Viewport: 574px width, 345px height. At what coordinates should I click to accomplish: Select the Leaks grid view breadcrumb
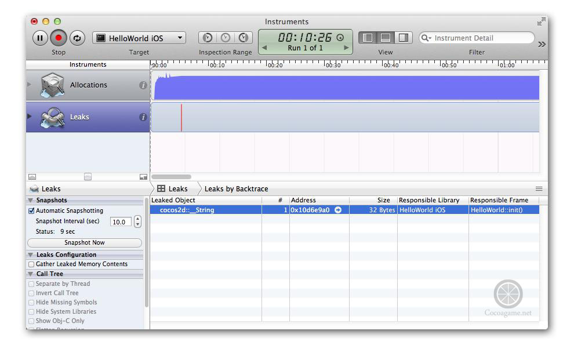(172, 189)
